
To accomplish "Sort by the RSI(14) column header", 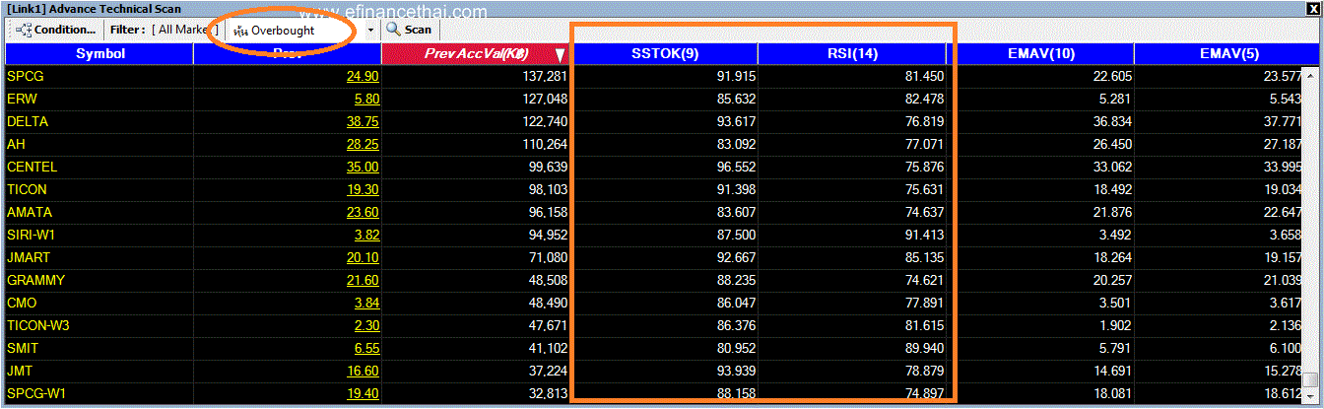I will coord(851,54).
